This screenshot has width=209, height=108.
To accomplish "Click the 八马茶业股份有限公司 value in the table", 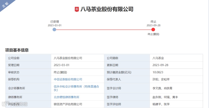I will click(x=68, y=58).
